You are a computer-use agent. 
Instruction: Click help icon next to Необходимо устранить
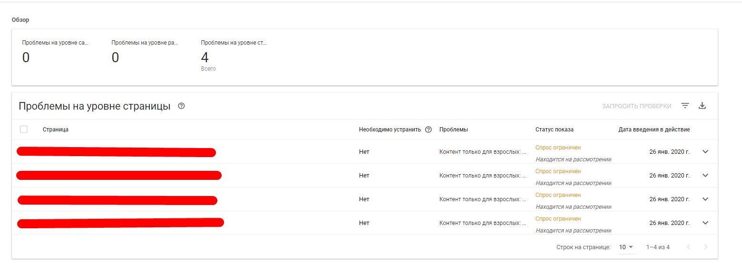pos(428,130)
